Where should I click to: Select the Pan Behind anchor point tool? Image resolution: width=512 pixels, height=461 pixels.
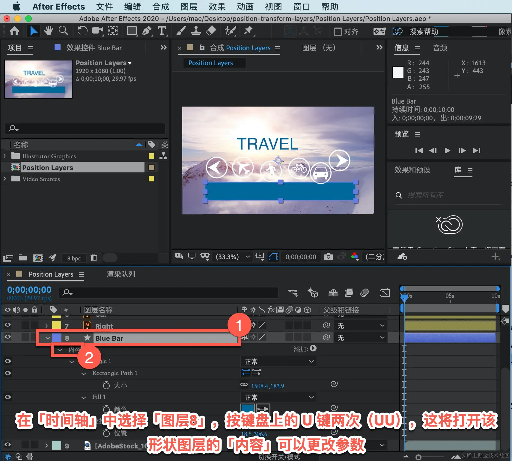[x=113, y=31]
